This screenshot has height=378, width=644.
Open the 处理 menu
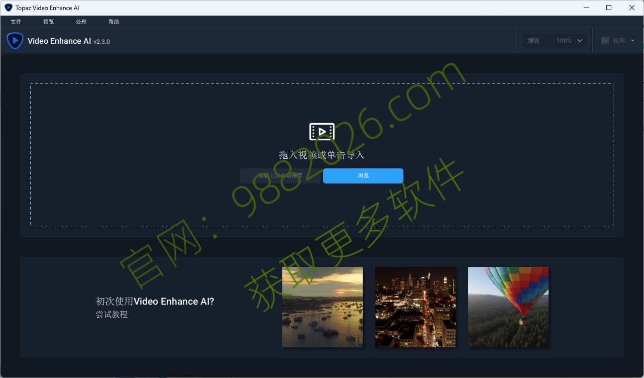coord(81,22)
